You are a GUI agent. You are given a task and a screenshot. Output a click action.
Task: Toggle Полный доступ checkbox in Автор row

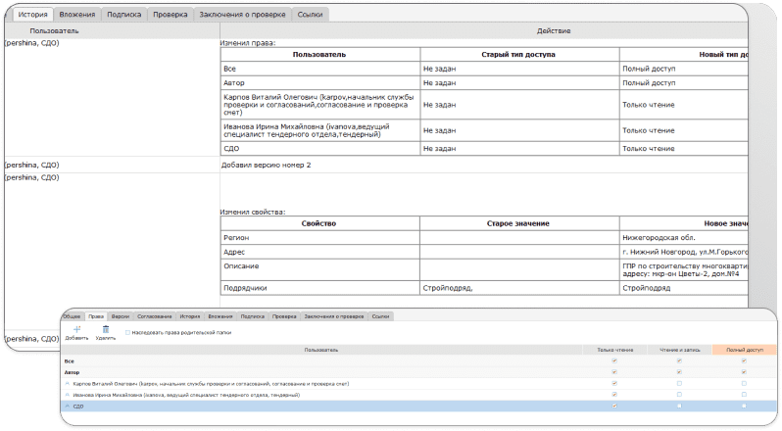(744, 372)
